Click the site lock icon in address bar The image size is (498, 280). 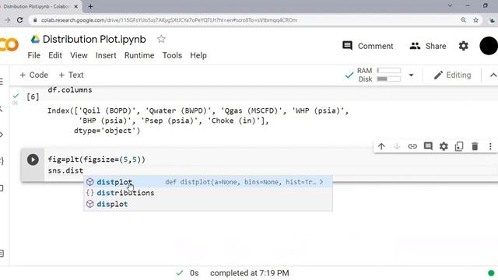pyautogui.click(x=35, y=20)
